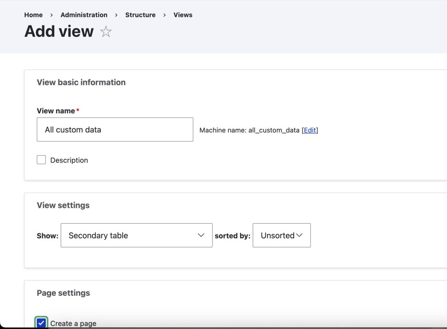447x329 pixels.
Task: Add this page to shortcuts with star icon
Action: [x=106, y=31]
